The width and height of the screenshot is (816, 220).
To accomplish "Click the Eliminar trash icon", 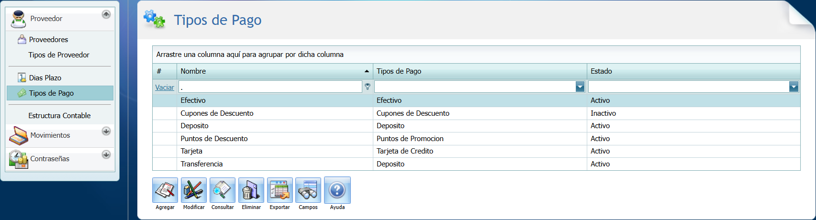I will 251,190.
